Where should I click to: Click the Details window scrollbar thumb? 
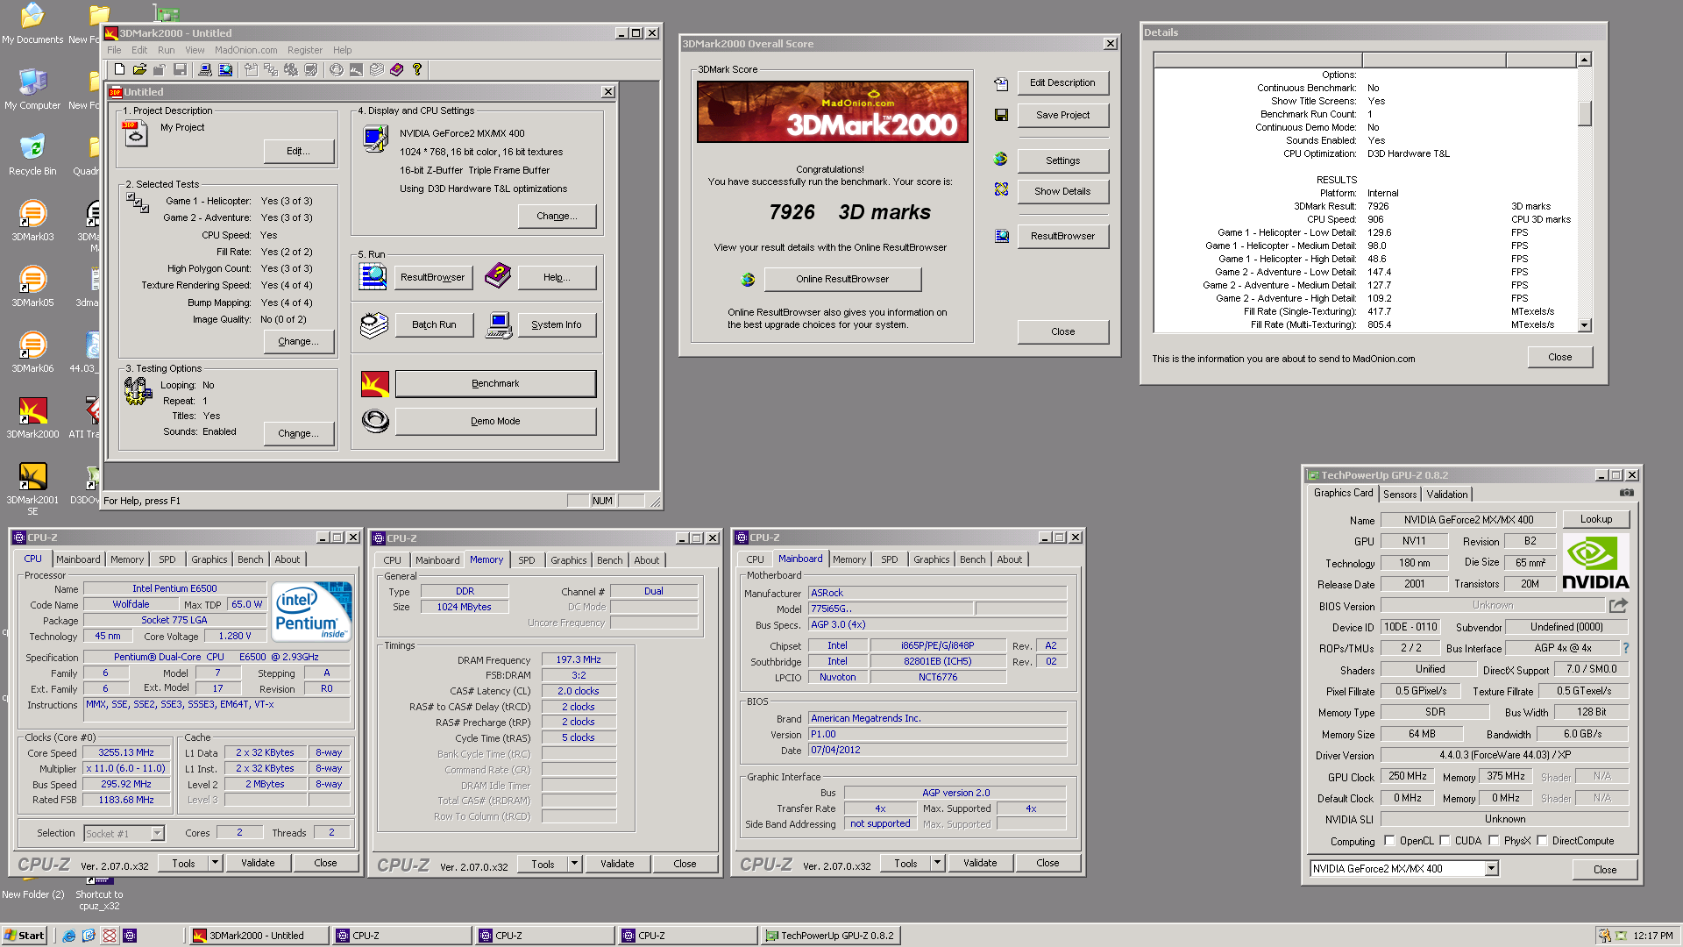[x=1584, y=113]
